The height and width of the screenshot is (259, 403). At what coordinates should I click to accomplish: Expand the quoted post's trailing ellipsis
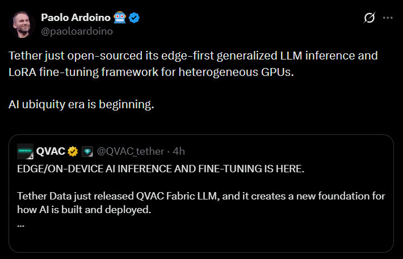tap(21, 223)
